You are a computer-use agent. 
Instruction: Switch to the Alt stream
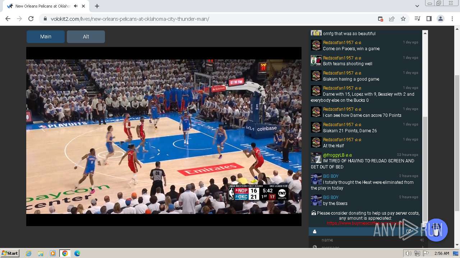coord(86,37)
